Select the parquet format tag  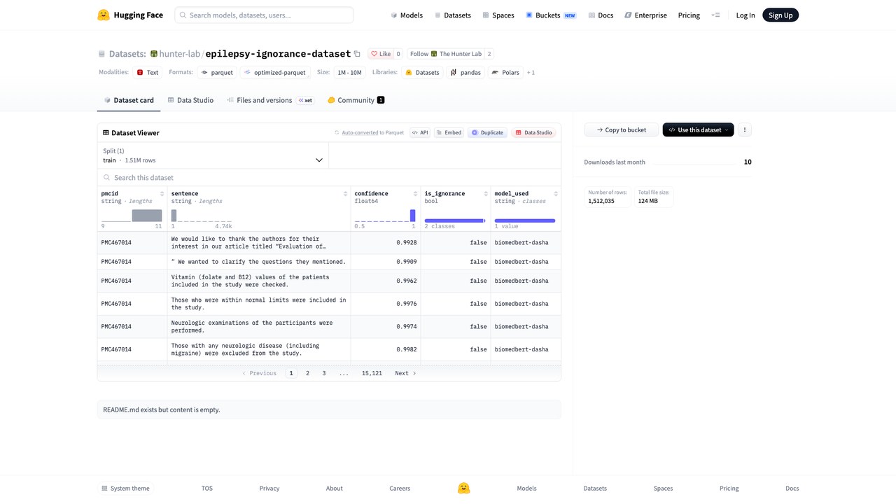point(217,72)
